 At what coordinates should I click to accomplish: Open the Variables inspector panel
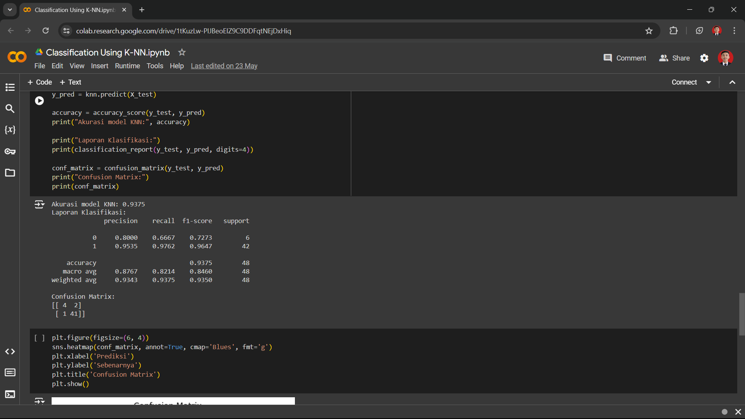click(x=10, y=130)
